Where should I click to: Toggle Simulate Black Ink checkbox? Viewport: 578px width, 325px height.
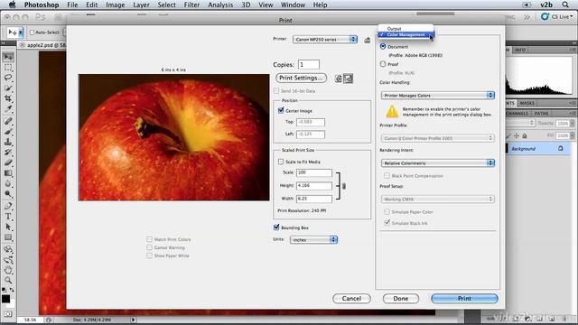(387, 223)
